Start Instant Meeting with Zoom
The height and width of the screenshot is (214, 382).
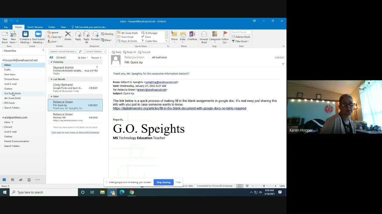click(x=38, y=37)
